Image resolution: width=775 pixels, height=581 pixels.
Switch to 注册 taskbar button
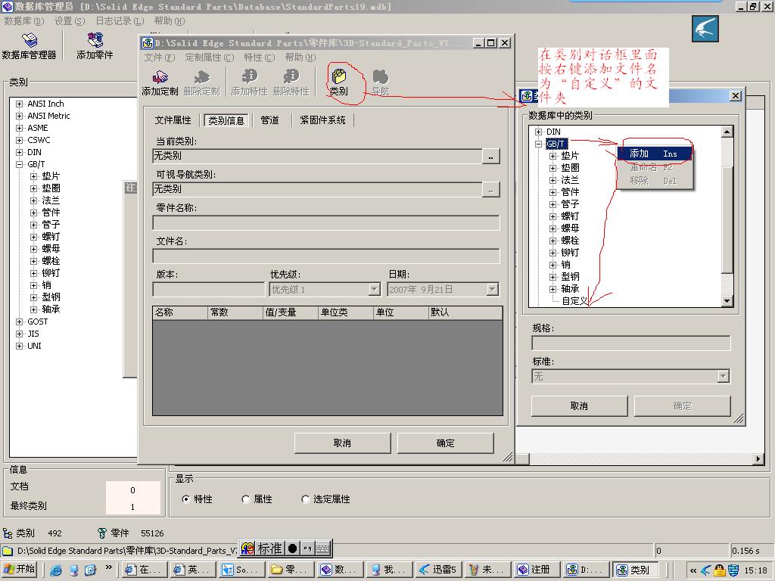click(537, 570)
